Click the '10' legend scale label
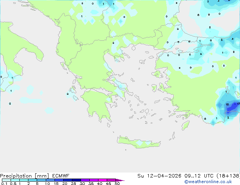The image size is (240, 185). tap(47, 183)
